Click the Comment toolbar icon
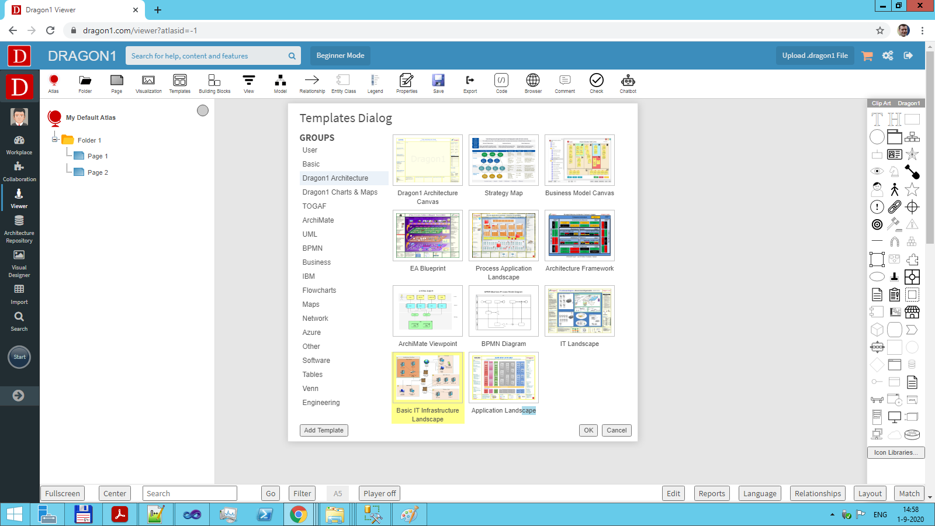The image size is (935, 526). pos(565,84)
